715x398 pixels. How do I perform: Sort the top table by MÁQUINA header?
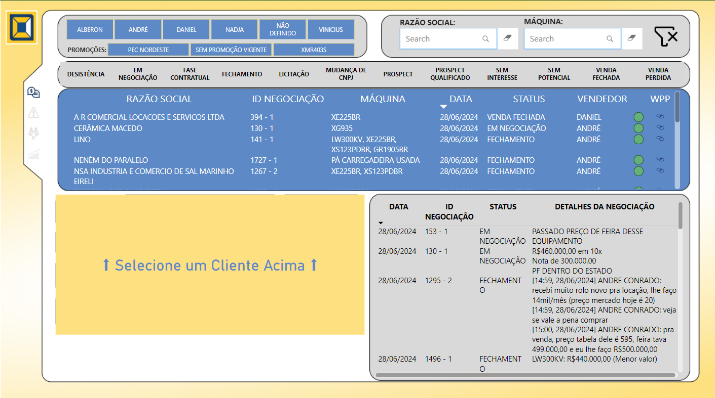(383, 99)
